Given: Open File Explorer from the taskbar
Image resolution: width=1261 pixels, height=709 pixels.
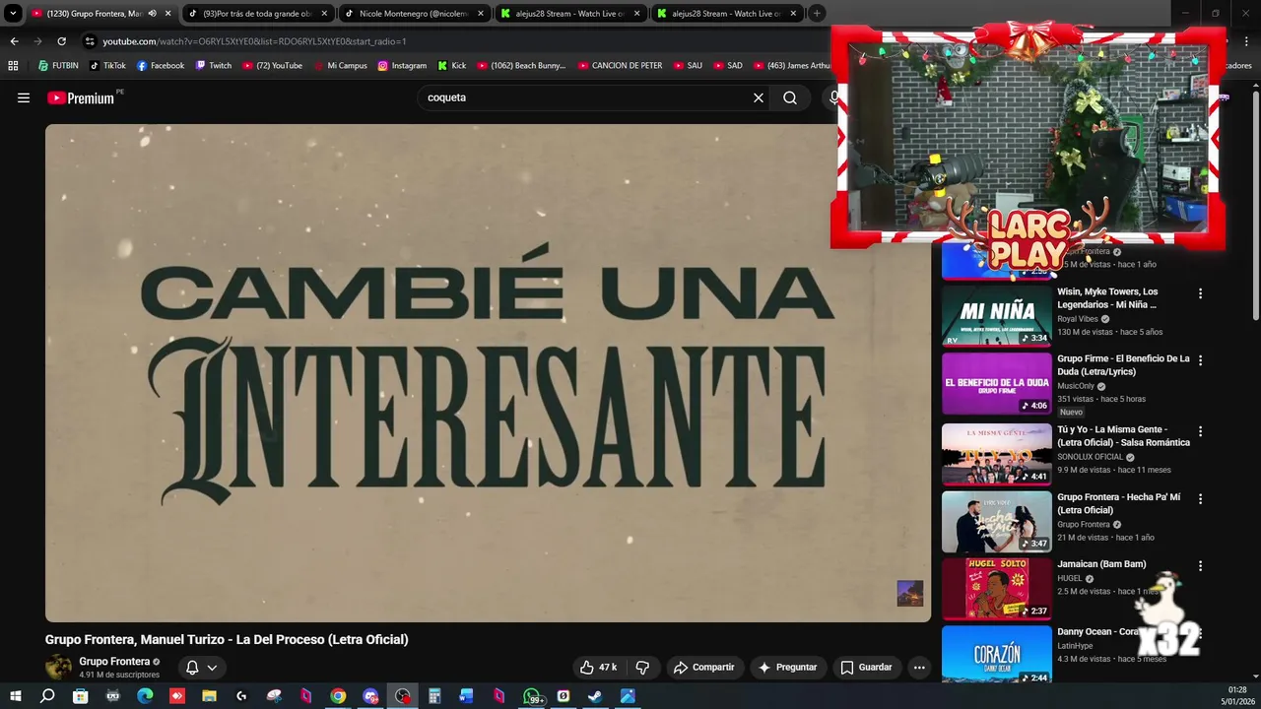Looking at the screenshot, I should [209, 696].
